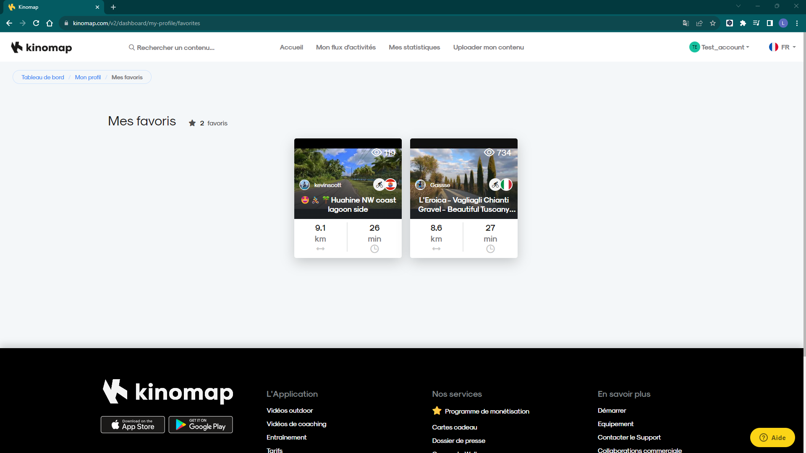Click the browser forward arrow
Viewport: 806px width, 453px height.
(23, 23)
